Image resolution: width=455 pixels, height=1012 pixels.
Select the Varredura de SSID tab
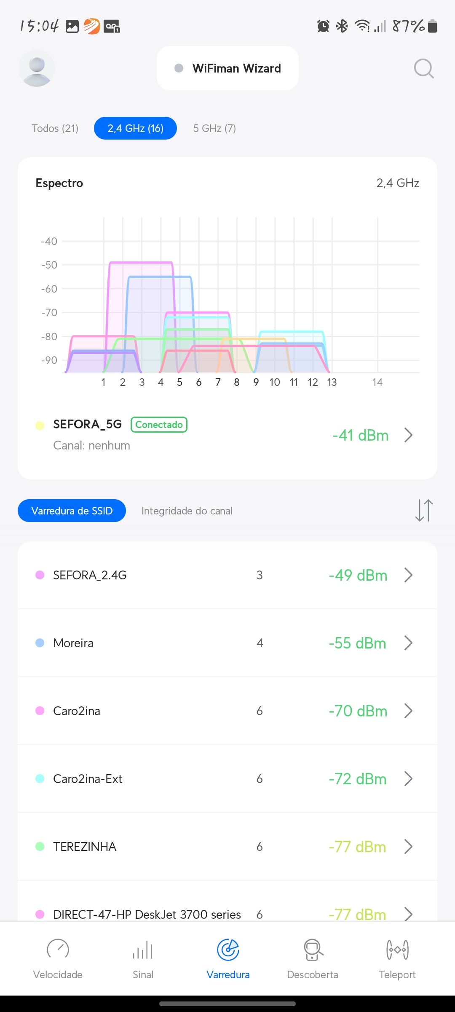[x=72, y=511]
